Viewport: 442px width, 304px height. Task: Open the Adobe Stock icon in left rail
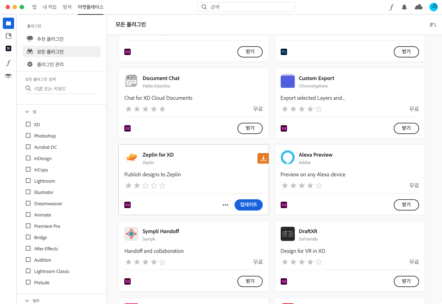pos(8,49)
